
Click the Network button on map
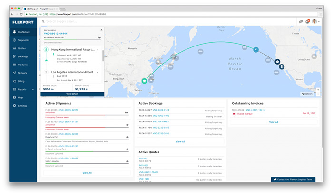[307, 94]
